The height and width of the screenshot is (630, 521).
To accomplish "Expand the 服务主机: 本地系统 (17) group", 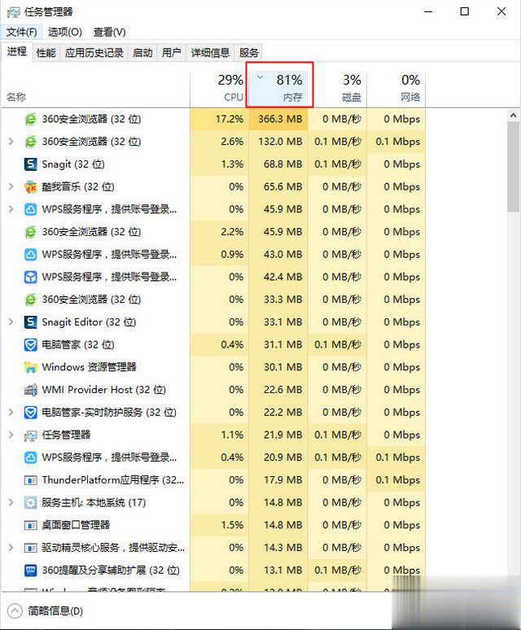I will [x=11, y=503].
